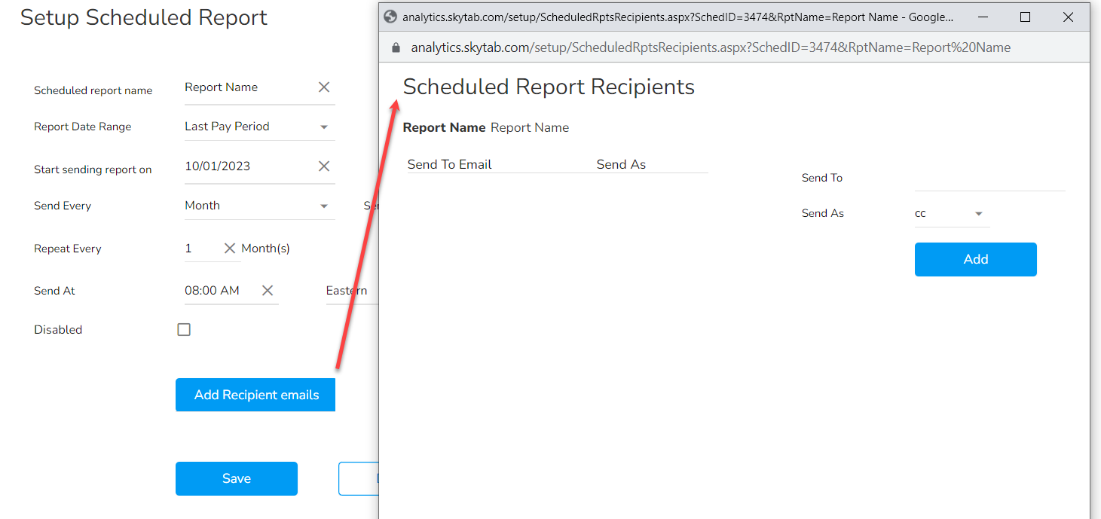Image resolution: width=1101 pixels, height=519 pixels.
Task: Expand the Send Every dropdown
Action: pos(324,206)
